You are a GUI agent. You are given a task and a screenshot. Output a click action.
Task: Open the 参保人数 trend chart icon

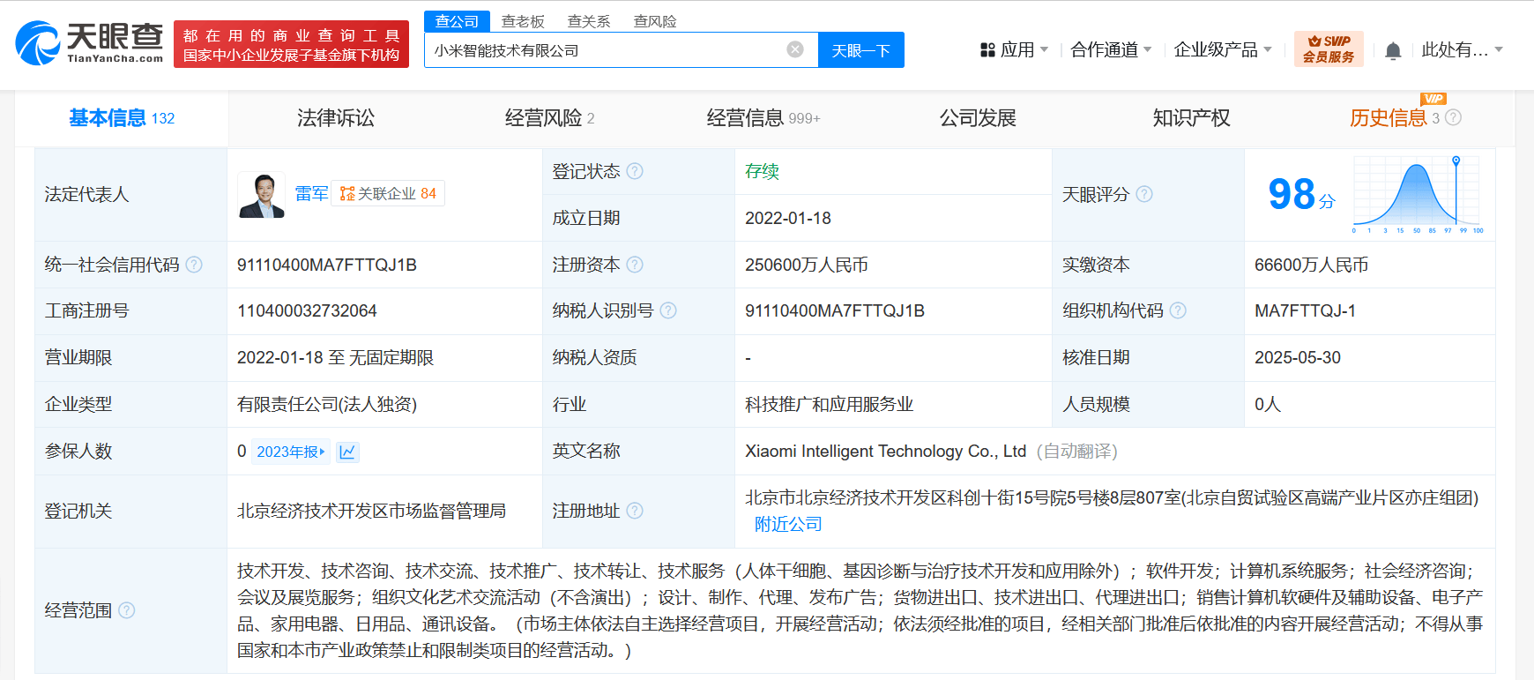[347, 452]
